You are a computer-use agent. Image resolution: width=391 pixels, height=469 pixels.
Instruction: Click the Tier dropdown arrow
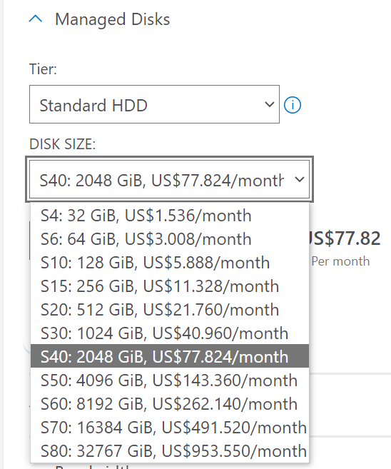269,104
